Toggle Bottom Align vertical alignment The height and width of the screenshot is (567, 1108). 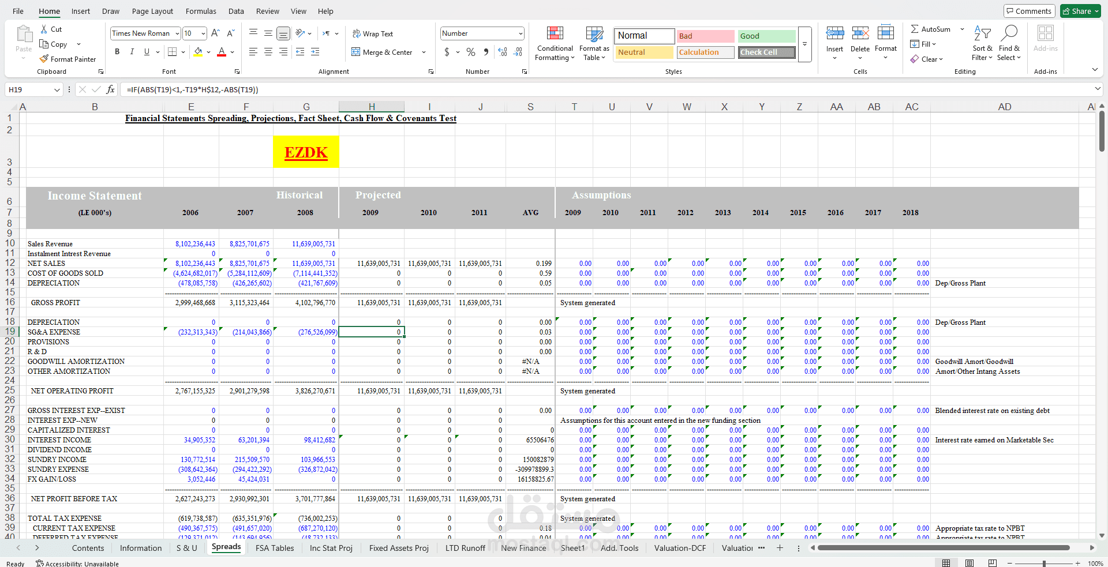coord(283,33)
